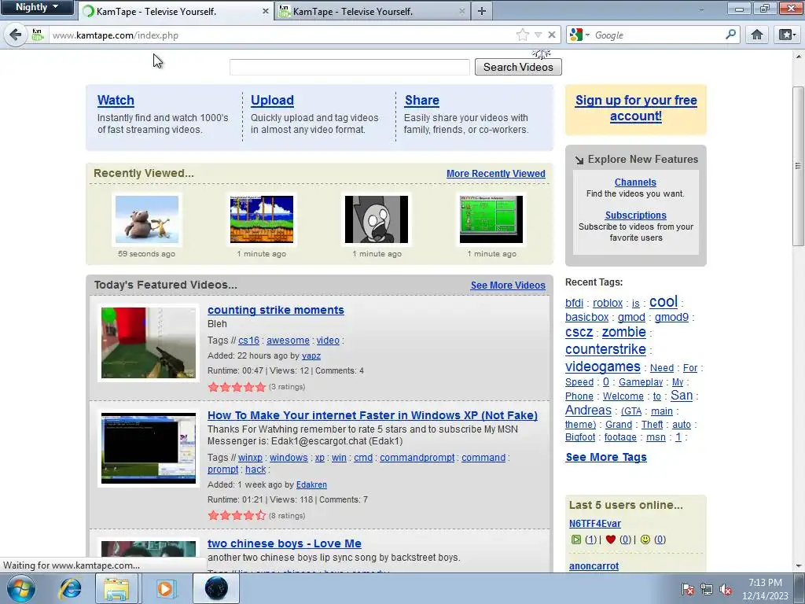Click the cs16 tag link
The image size is (805, 604).
coord(248,341)
